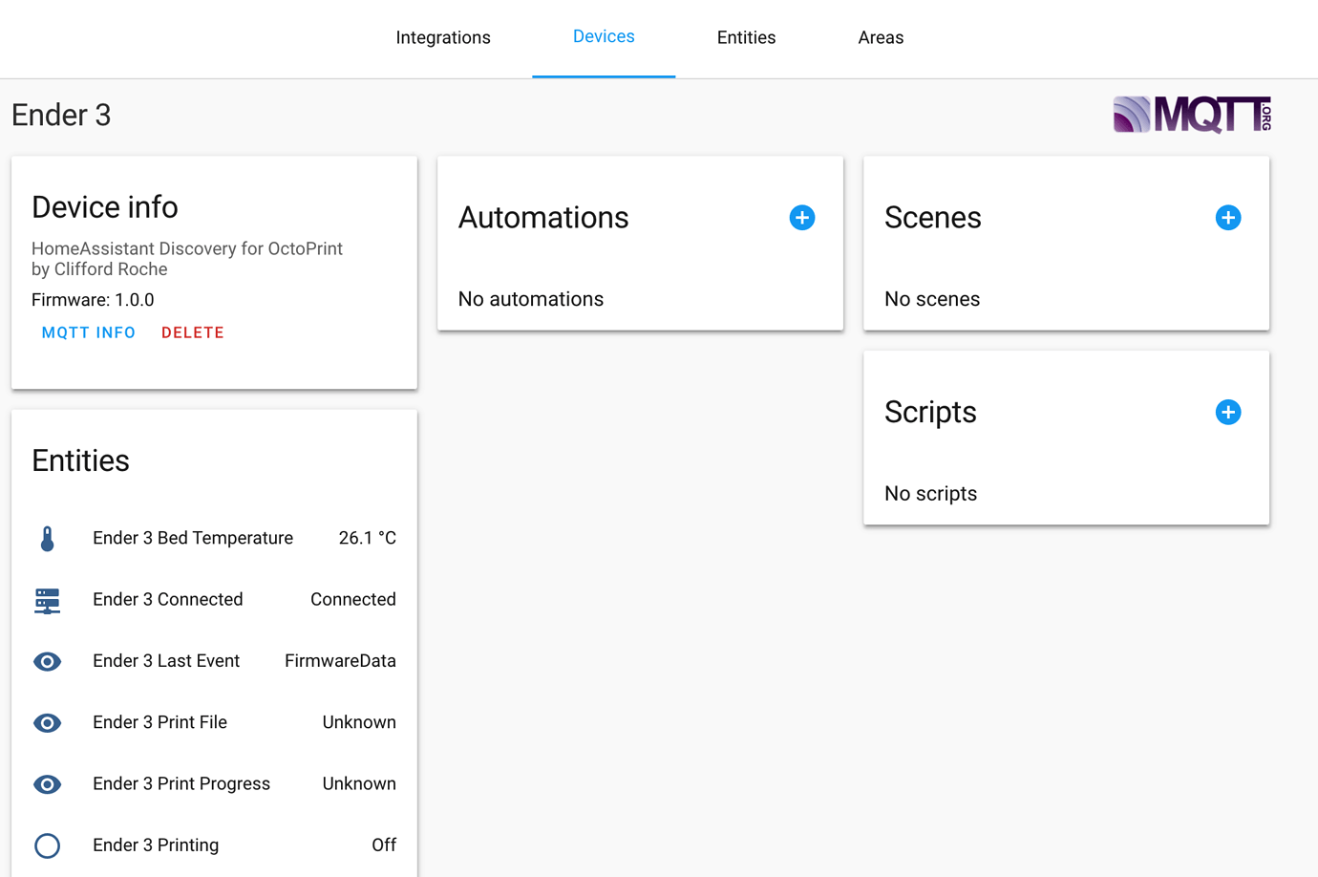
Task: Click the plus icon on the Scenes card
Action: pyautogui.click(x=1228, y=218)
